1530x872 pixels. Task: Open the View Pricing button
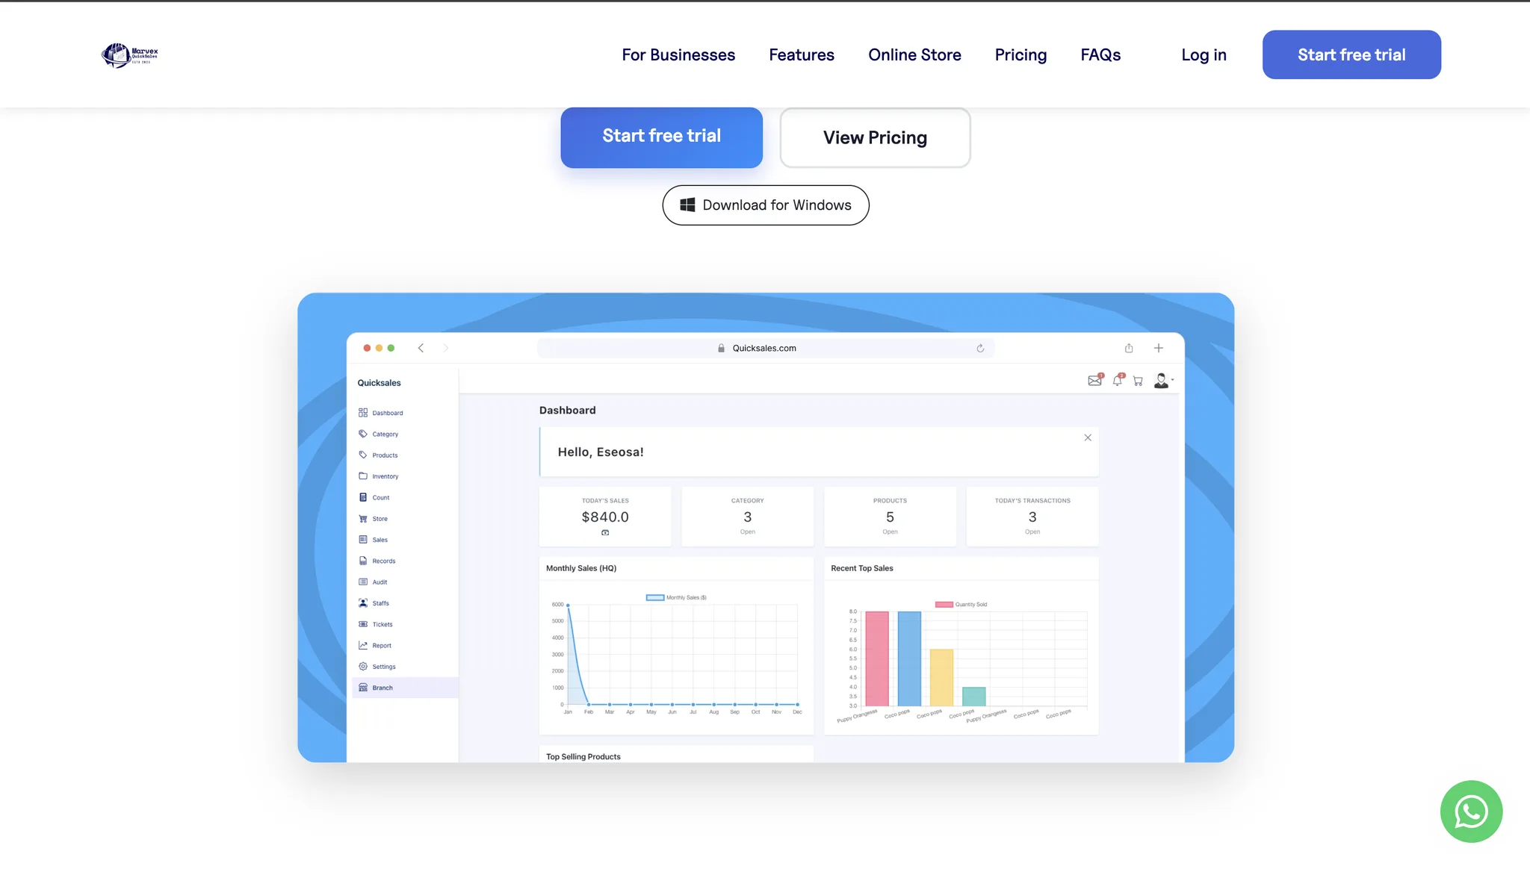875,138
